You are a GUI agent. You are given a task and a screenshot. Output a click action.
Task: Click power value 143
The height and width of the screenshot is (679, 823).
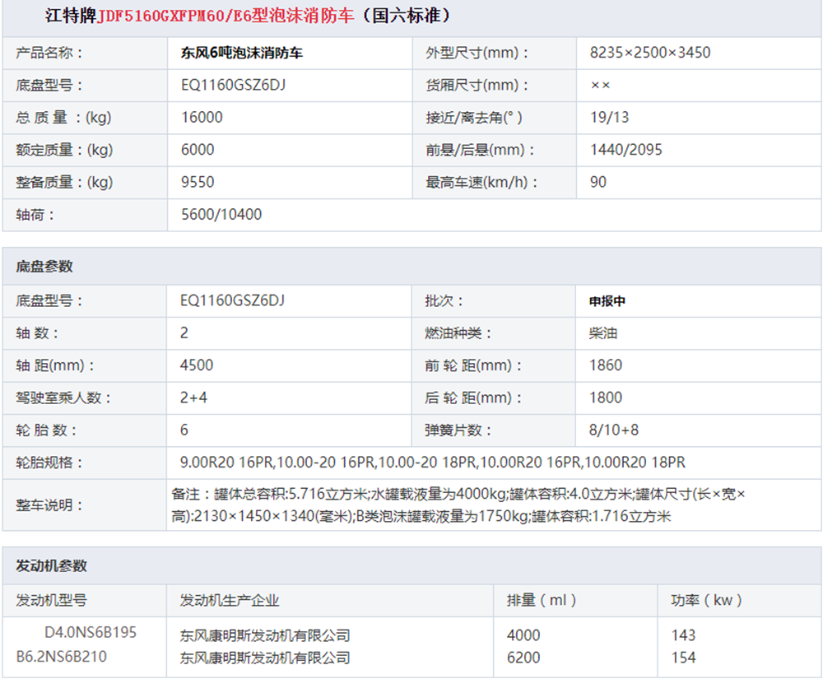(x=683, y=635)
